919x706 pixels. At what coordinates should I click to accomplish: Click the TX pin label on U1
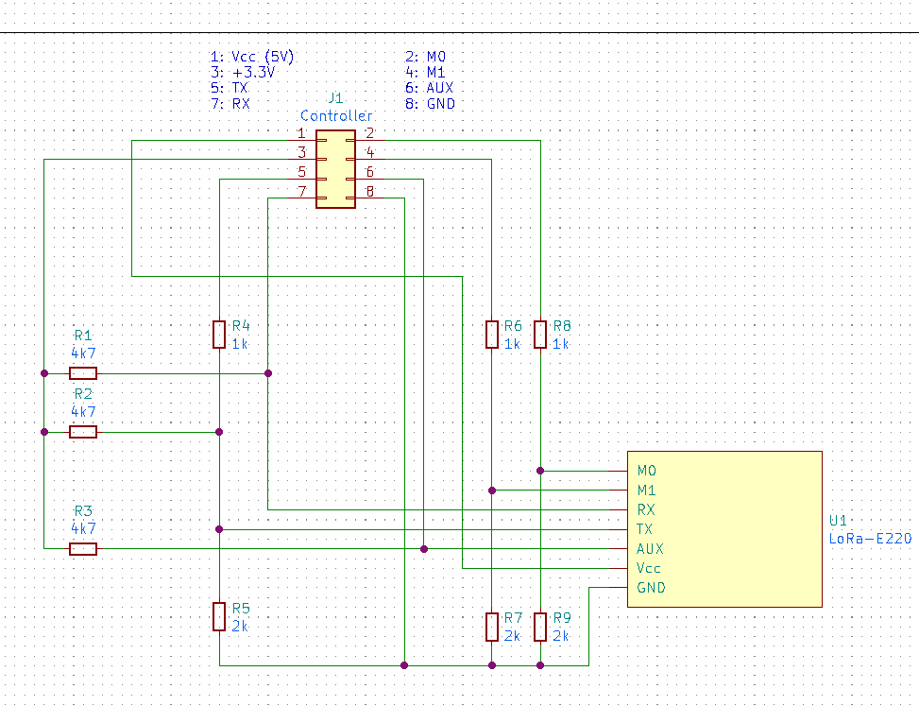(x=645, y=529)
